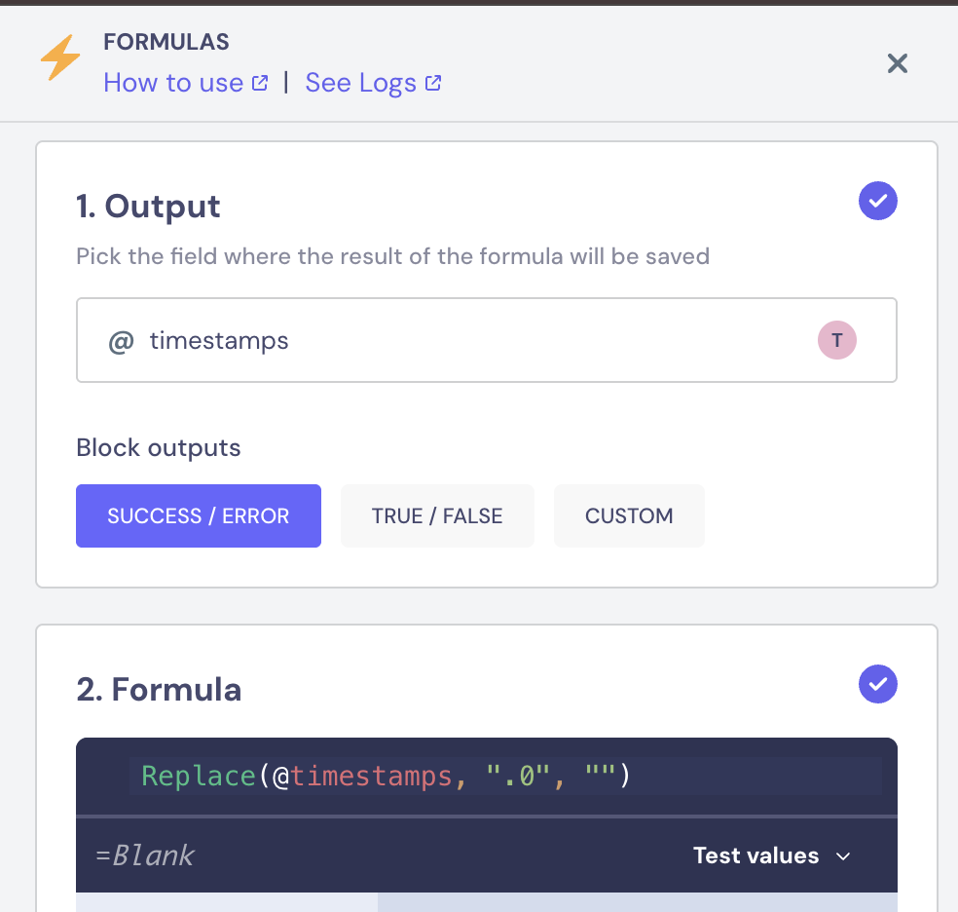Screen dimensions: 958x912
Task: Click the @ symbol in the output field
Action: point(121,341)
